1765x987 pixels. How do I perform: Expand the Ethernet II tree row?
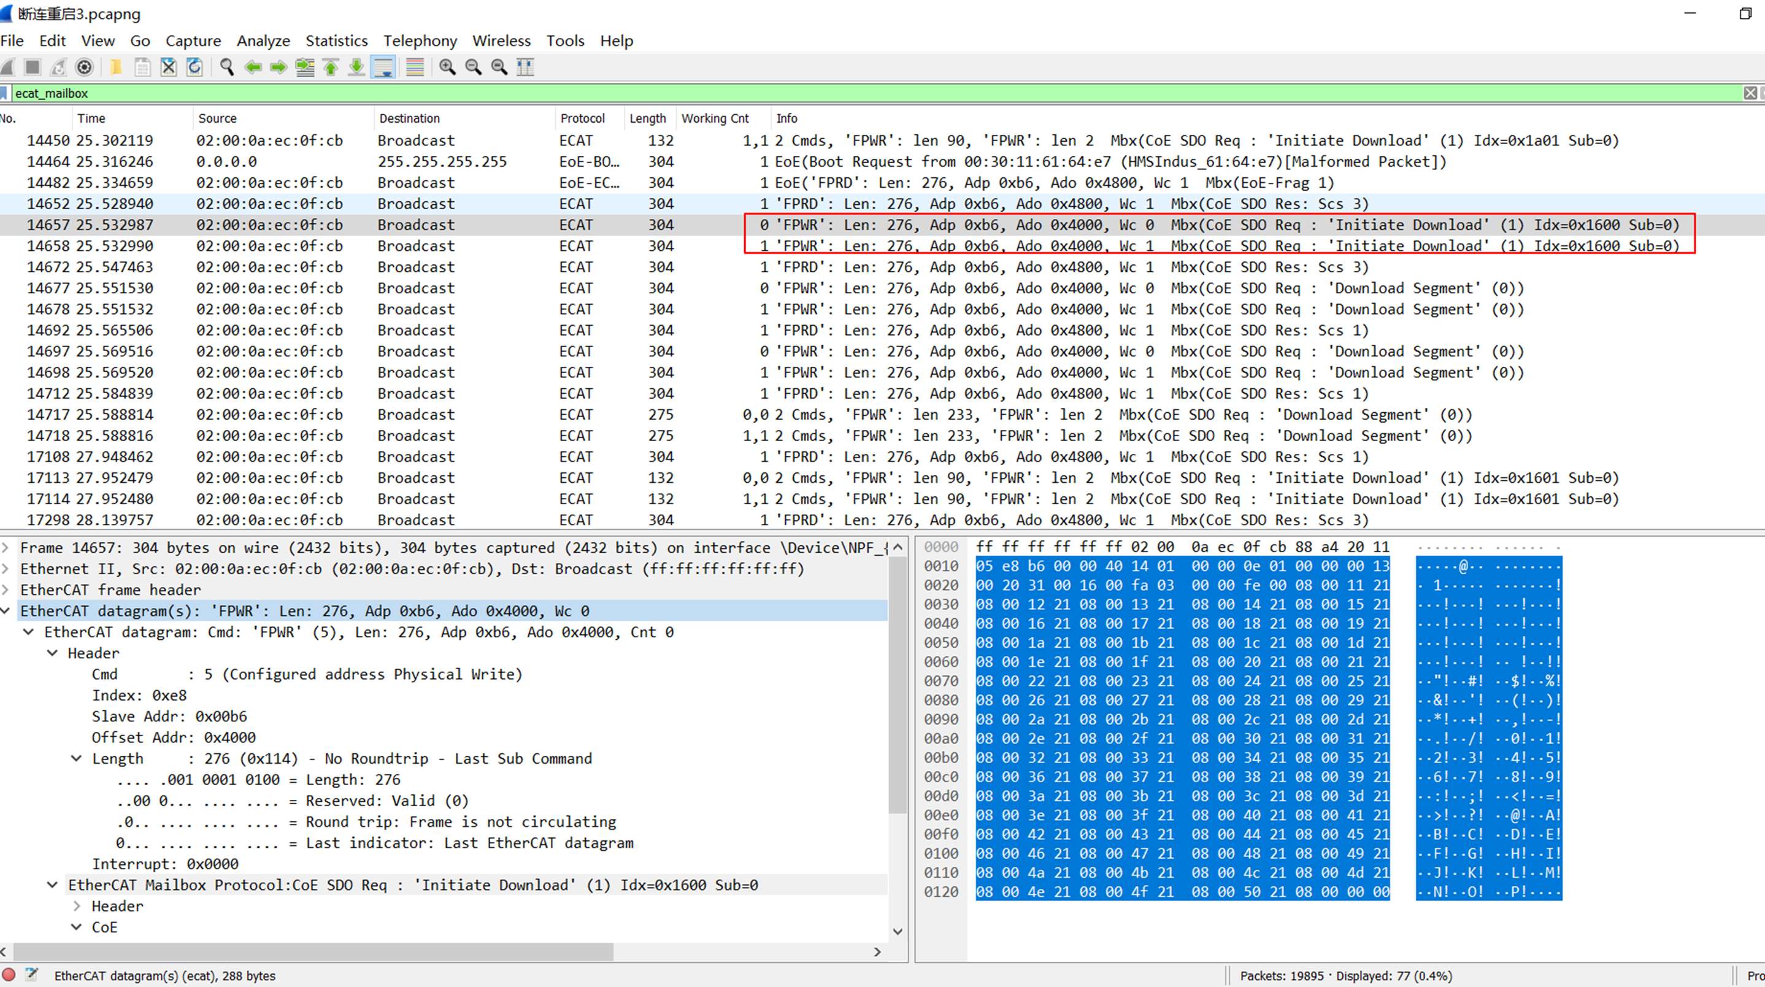6,569
